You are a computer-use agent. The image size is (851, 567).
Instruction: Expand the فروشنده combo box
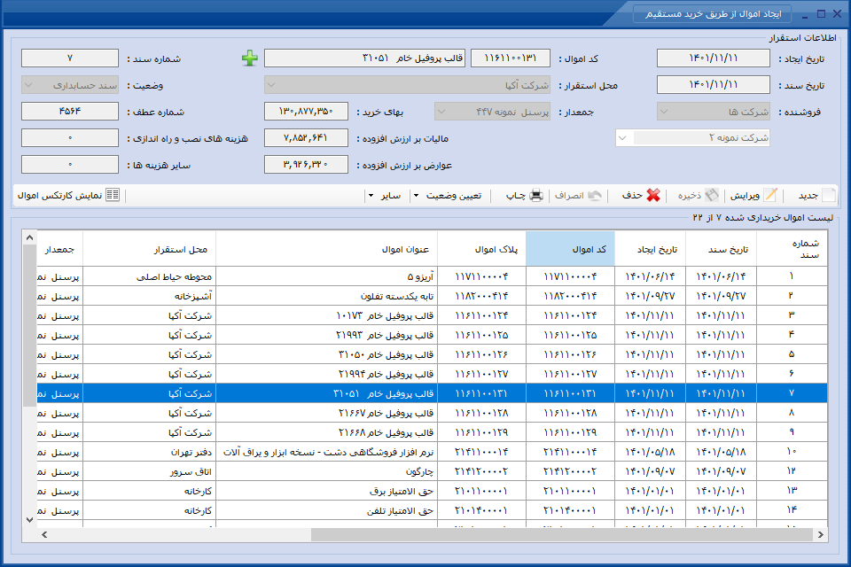(x=664, y=112)
